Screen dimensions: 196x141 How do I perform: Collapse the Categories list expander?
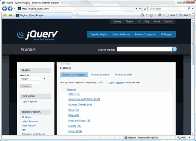[x=64, y=89]
